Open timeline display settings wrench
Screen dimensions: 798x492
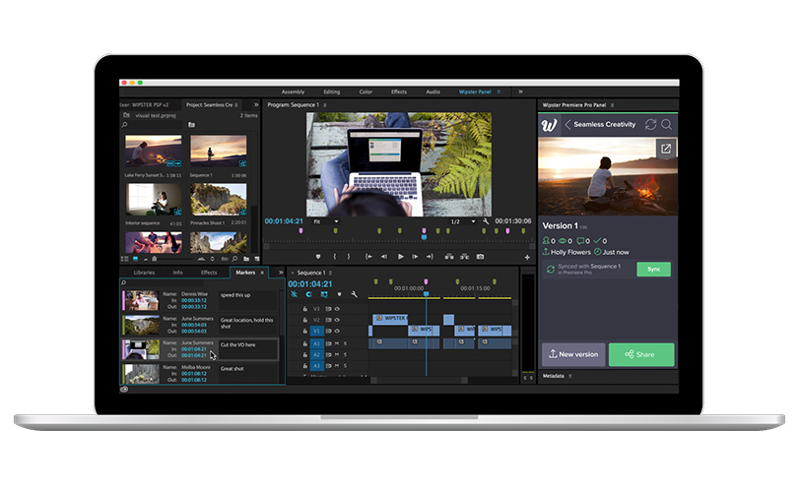[355, 294]
